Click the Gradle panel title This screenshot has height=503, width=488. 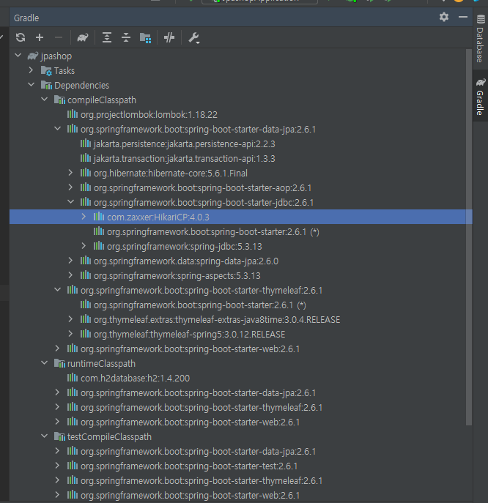(26, 18)
